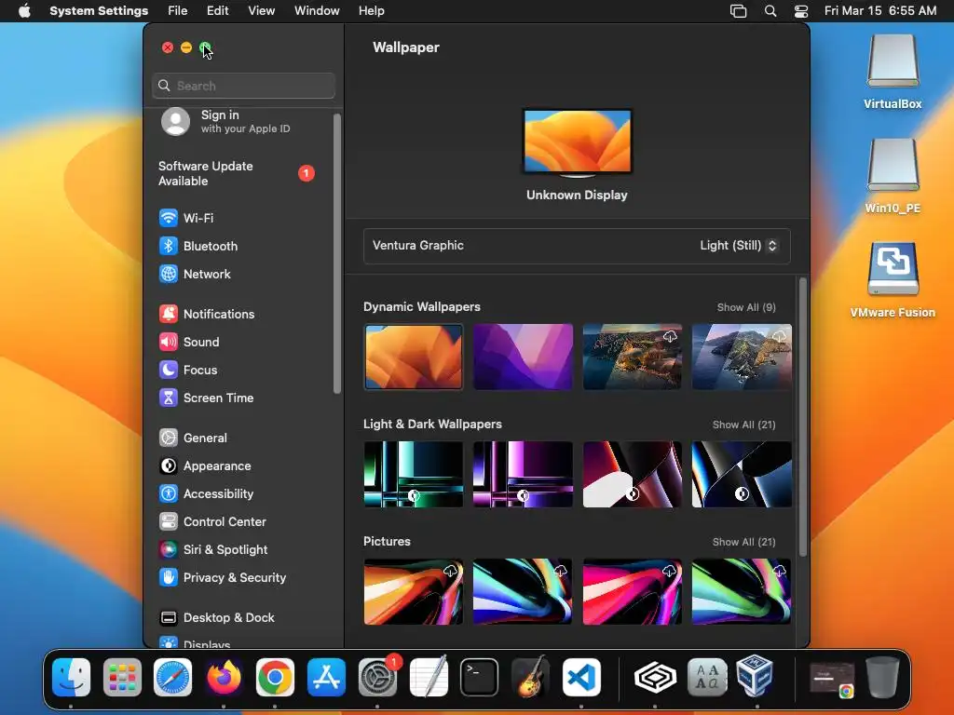This screenshot has width=954, height=715.
Task: Launch Safari from the Dock
Action: point(172,678)
